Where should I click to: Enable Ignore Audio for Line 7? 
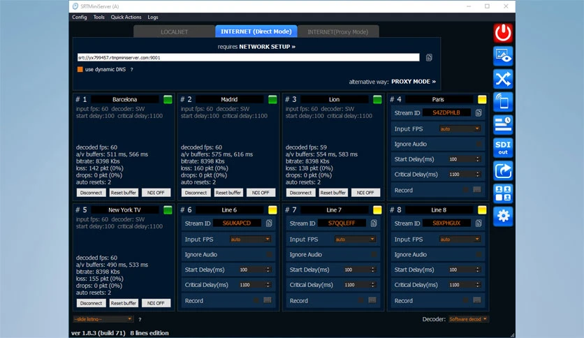[374, 255]
